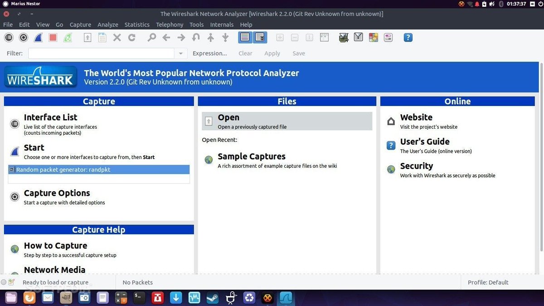Image resolution: width=544 pixels, height=306 pixels.
Task: Reload the capture file toolbar icon
Action: [131, 38]
